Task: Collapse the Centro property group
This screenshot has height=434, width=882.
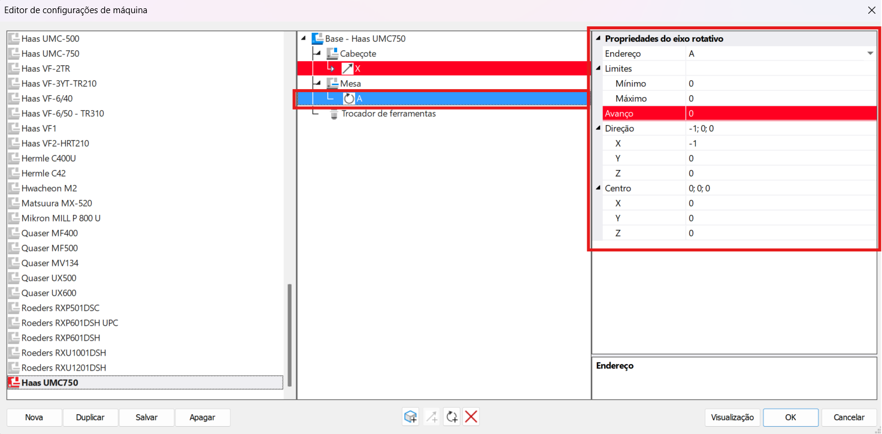Action: tap(598, 189)
